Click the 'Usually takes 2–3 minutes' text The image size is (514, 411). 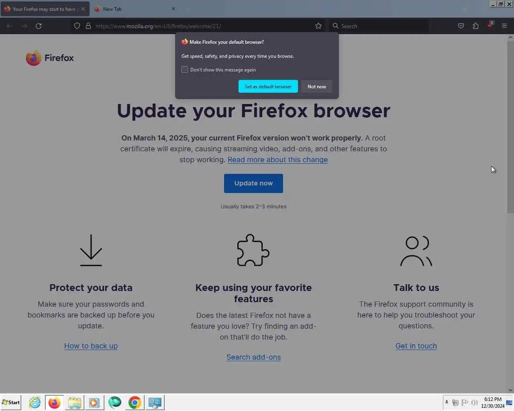[x=253, y=206]
